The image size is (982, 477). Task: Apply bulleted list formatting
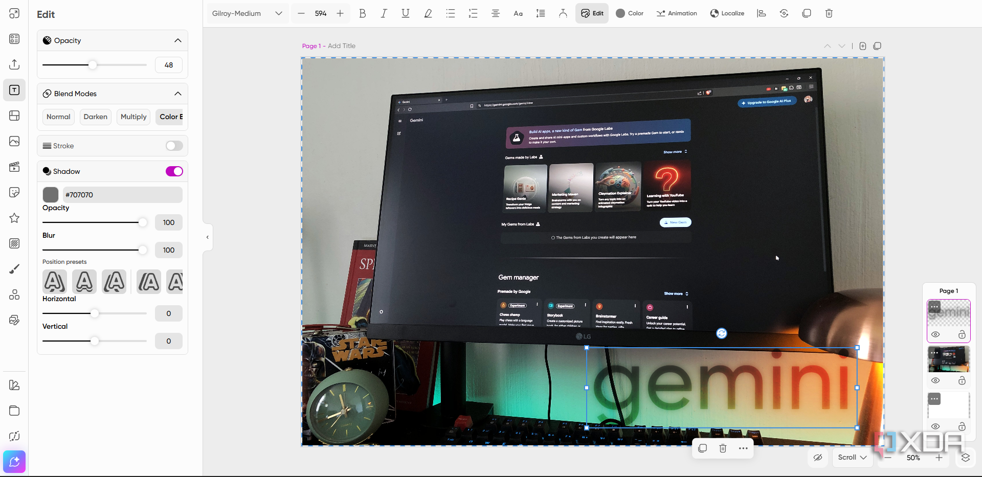click(x=451, y=13)
